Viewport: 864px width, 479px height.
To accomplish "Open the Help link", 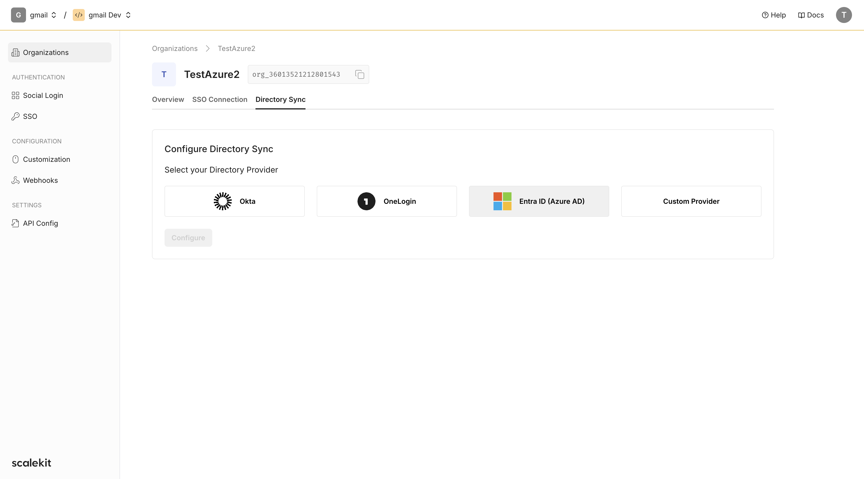I will [x=773, y=15].
